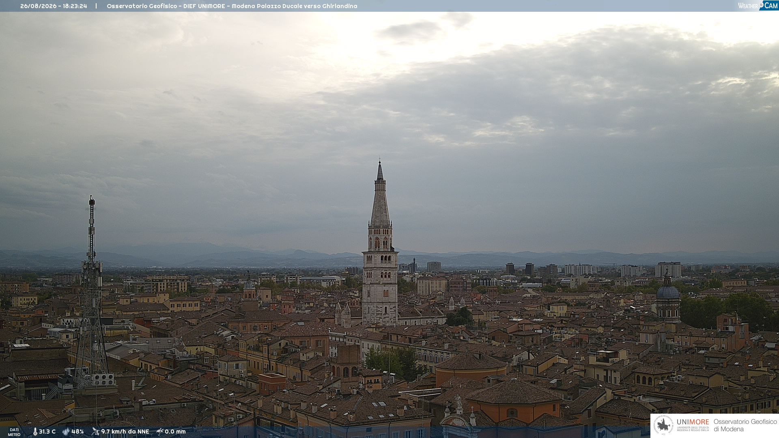This screenshot has height=438, width=779.
Task: Click the rain umbrella precipitation icon
Action: 159,432
